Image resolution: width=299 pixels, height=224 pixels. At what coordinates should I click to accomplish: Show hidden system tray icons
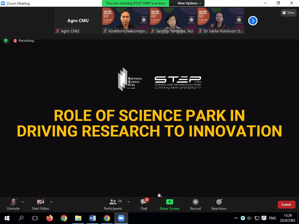[x=236, y=218]
